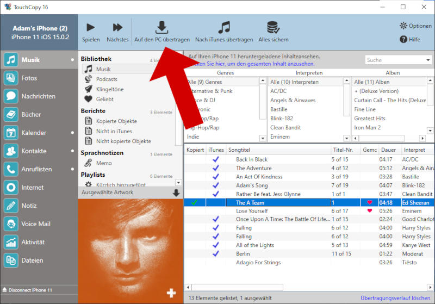Click the Nächstes skip icon
The width and height of the screenshot is (435, 304).
117,27
